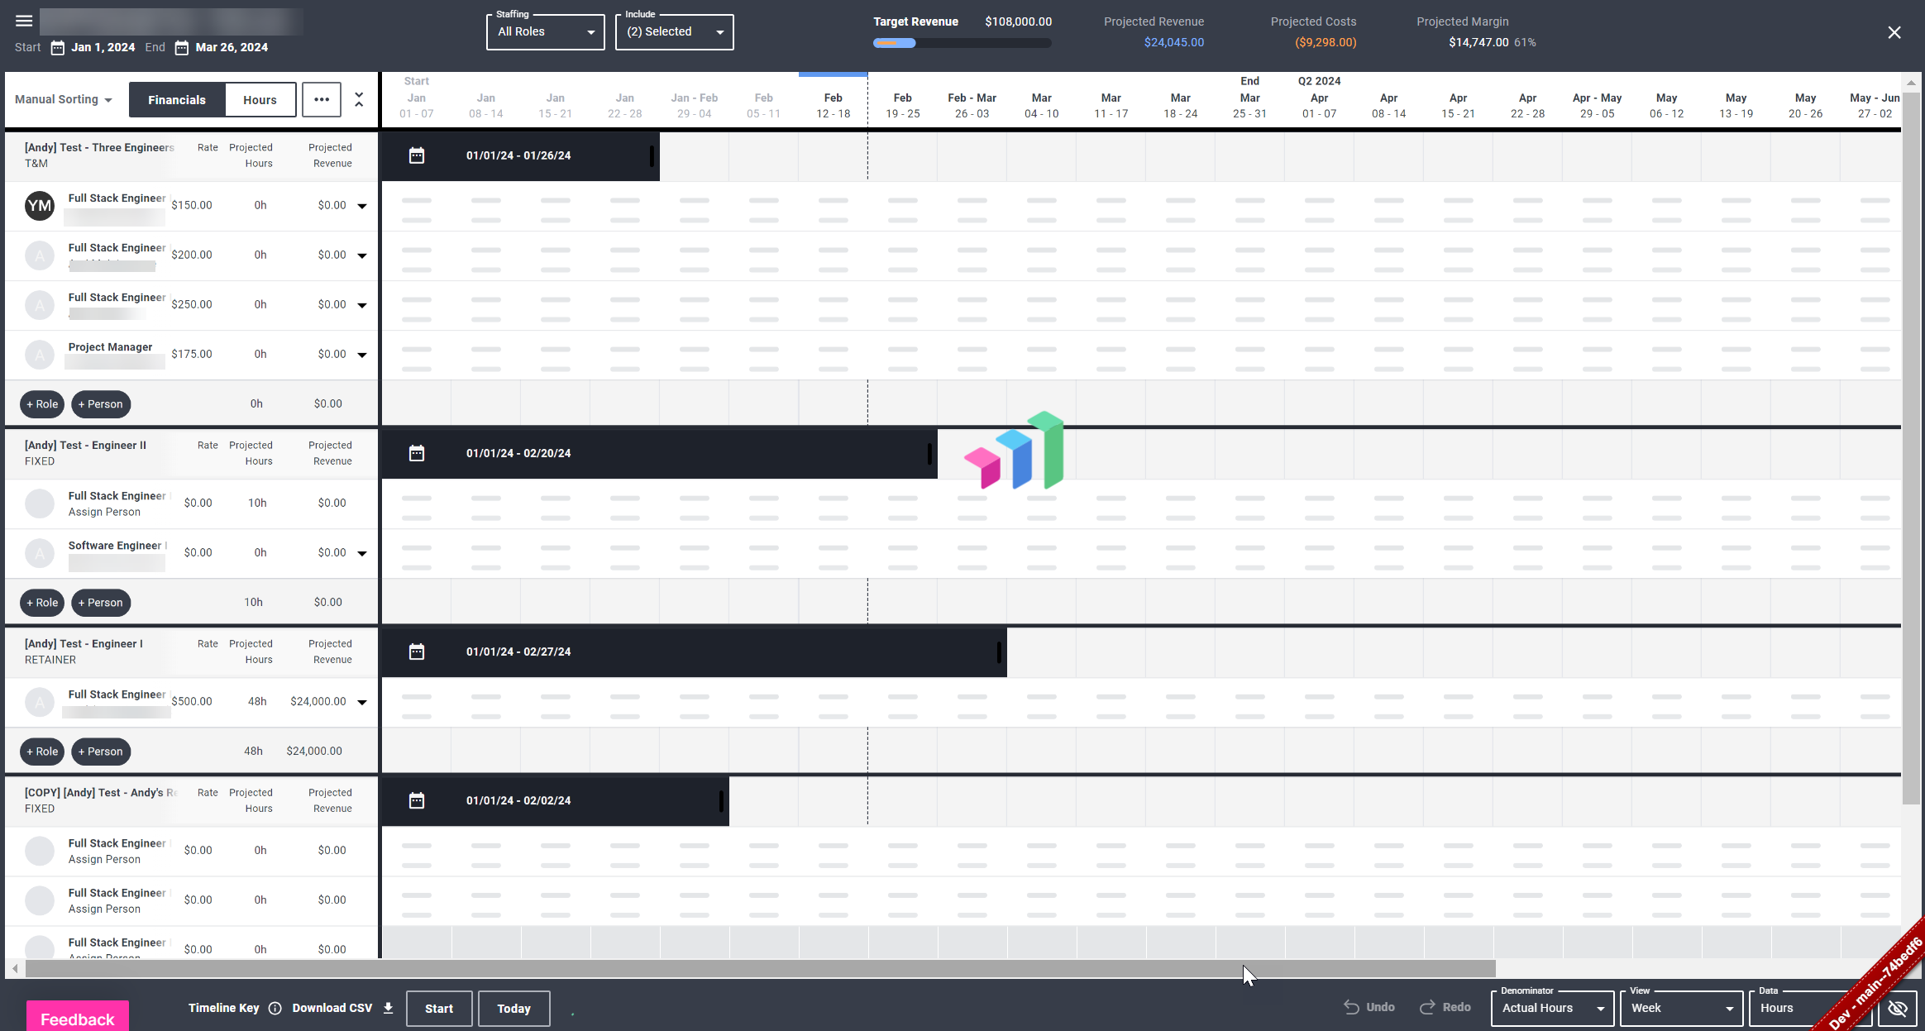Click the Feedback button

point(78,1018)
